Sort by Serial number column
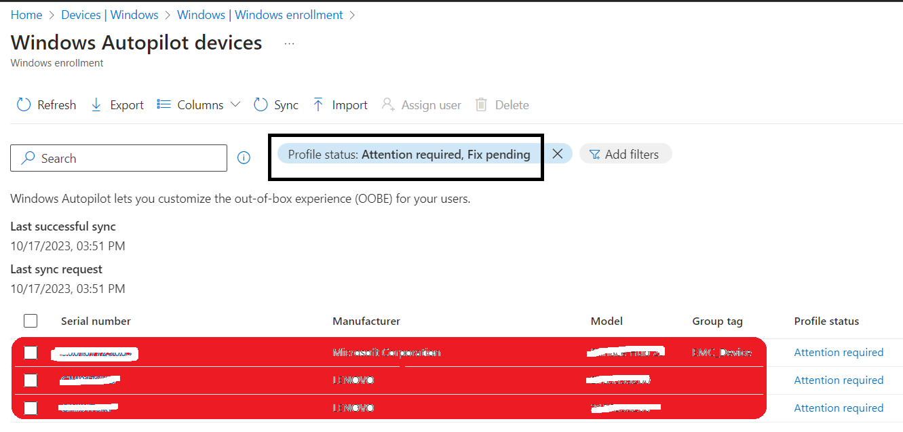The image size is (903, 432). point(96,321)
